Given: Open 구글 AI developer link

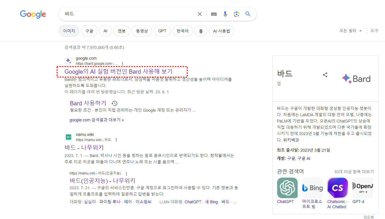Looking at the screenshot, I should click(304, 158).
